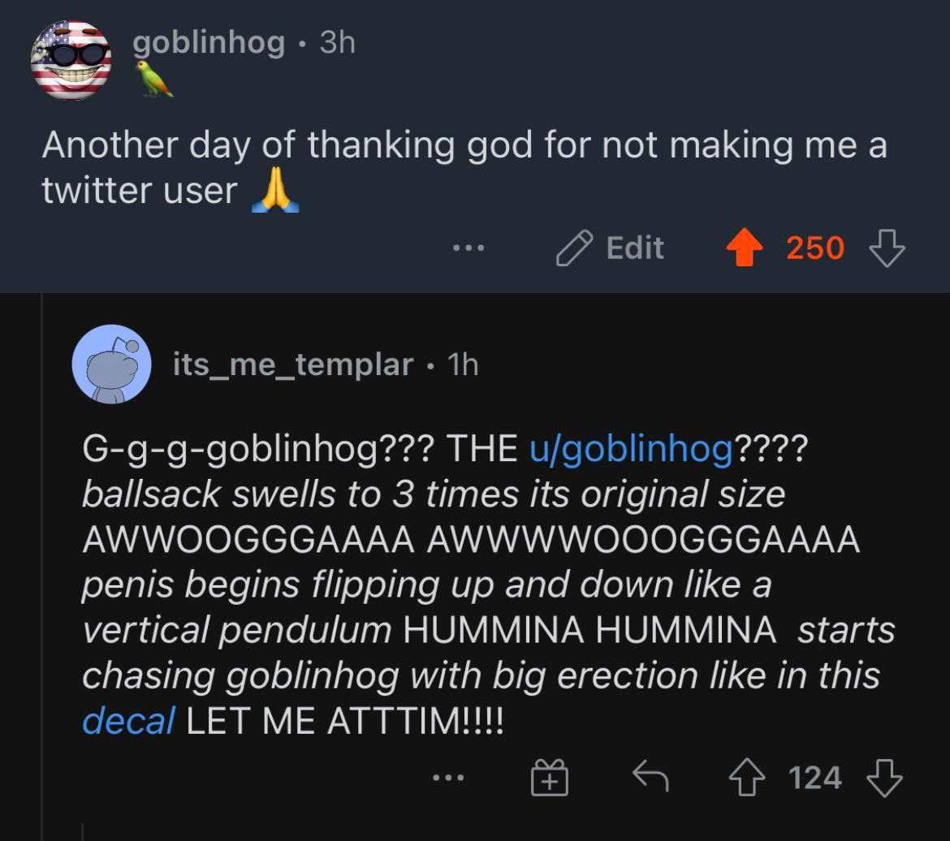
Task: Open goblinhog's flag smiley avatar
Action: point(71,61)
